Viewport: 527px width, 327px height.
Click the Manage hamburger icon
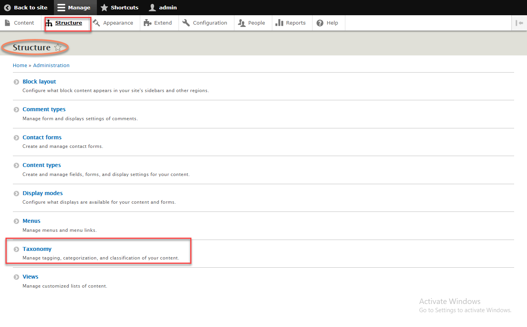61,7
